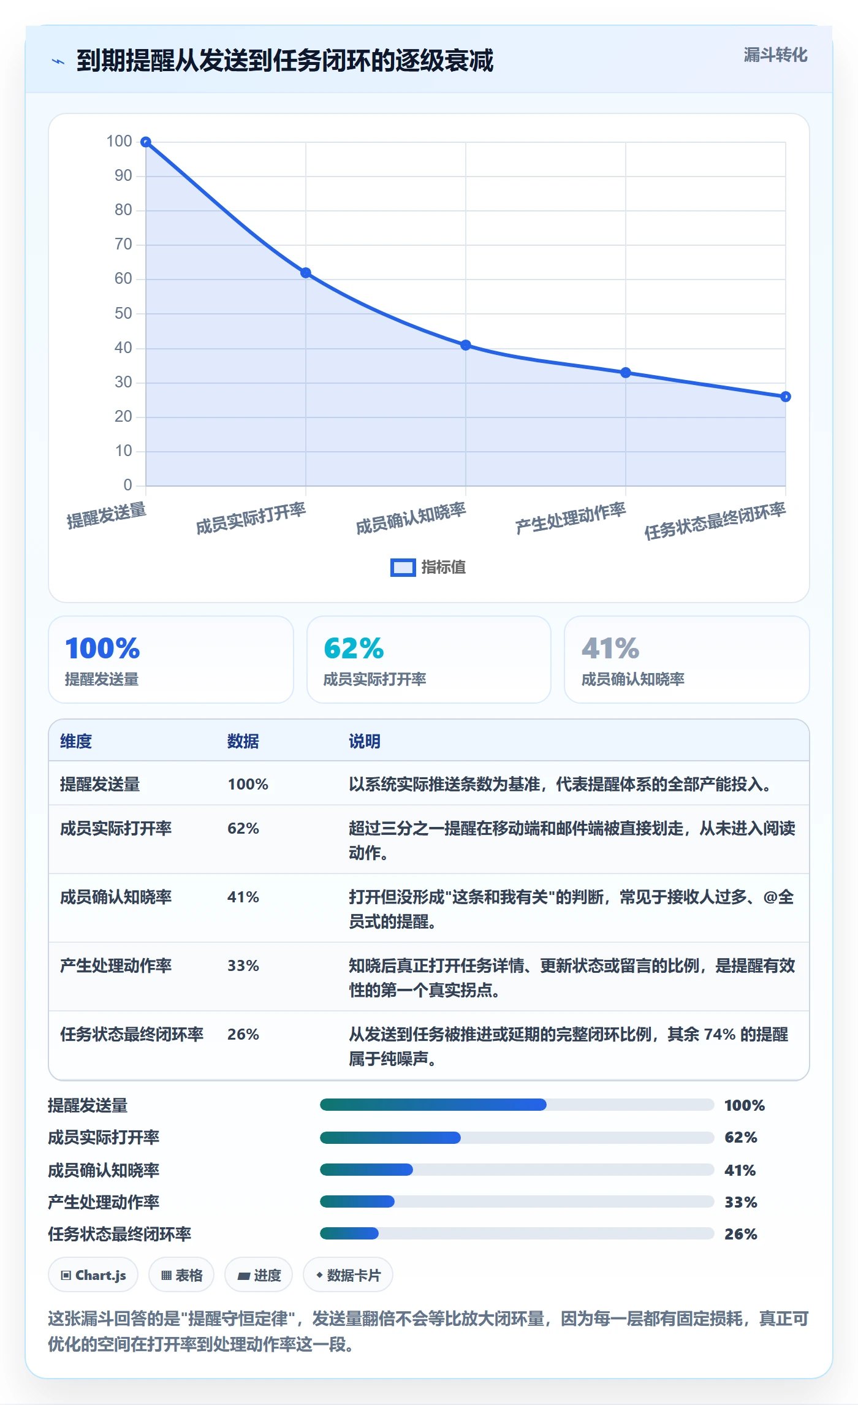Click the 产生处理动作率 progress bar
This screenshot has width=858, height=1405.
coord(517,1201)
